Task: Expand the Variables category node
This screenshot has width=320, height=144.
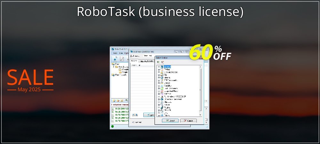Action: click(x=159, y=86)
